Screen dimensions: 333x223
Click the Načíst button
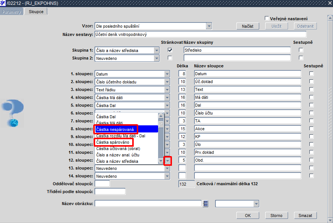248,26
